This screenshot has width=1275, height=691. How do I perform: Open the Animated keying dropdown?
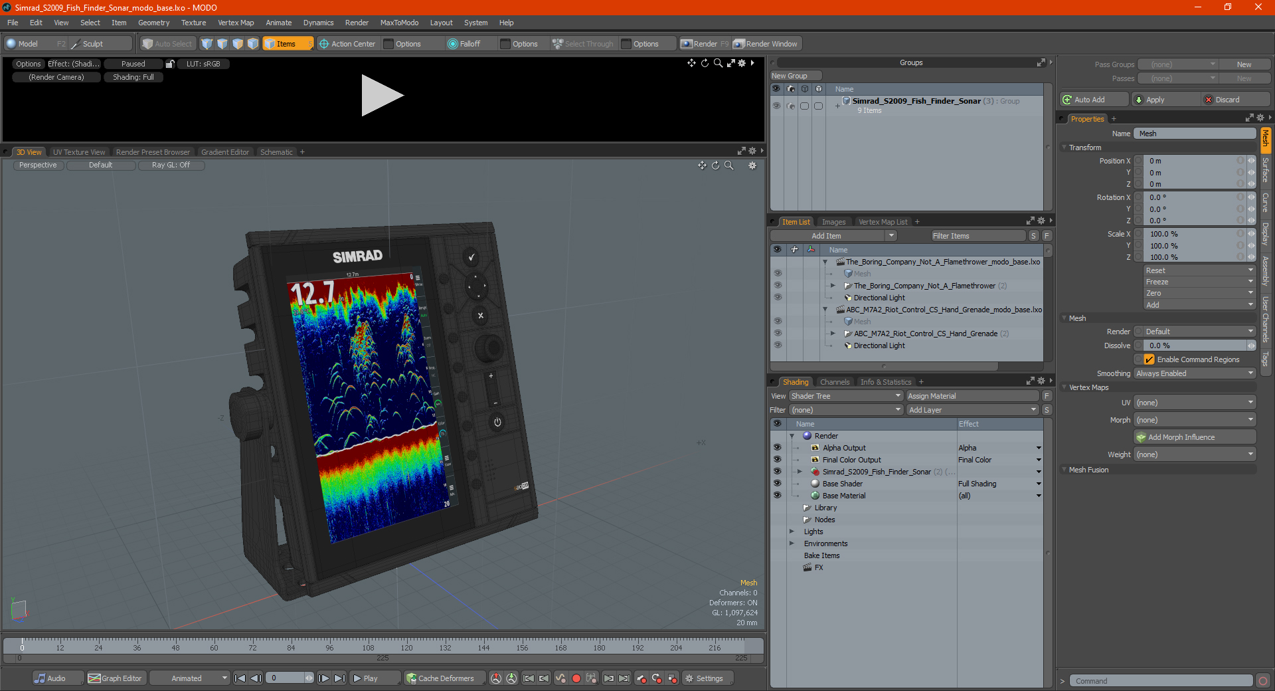[190, 678]
